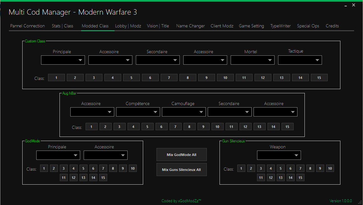This screenshot has height=205, width=363.
Task: Apply Aug hBar to class 12
Action: pyautogui.click(x=245, y=127)
